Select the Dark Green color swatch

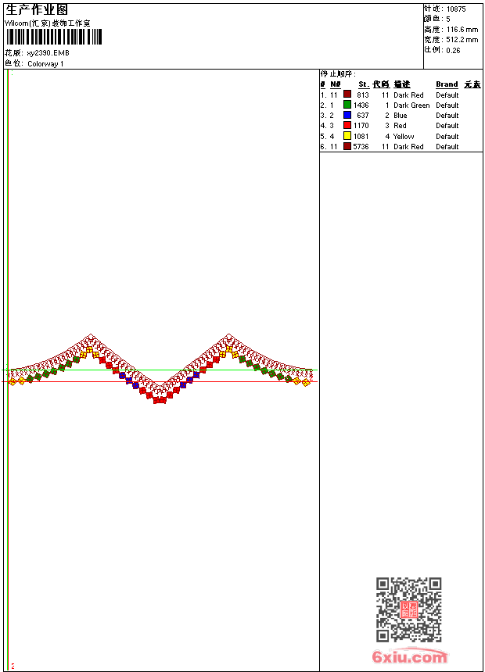click(347, 105)
